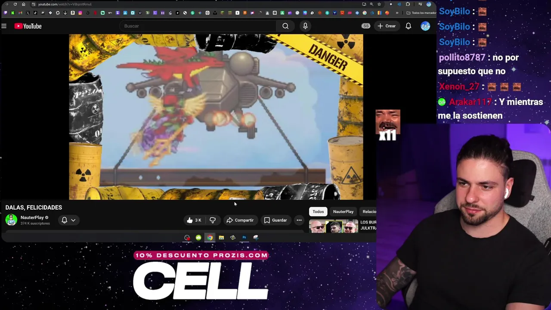Run search with the magnifier button
This screenshot has width=551, height=310.
coord(285,26)
